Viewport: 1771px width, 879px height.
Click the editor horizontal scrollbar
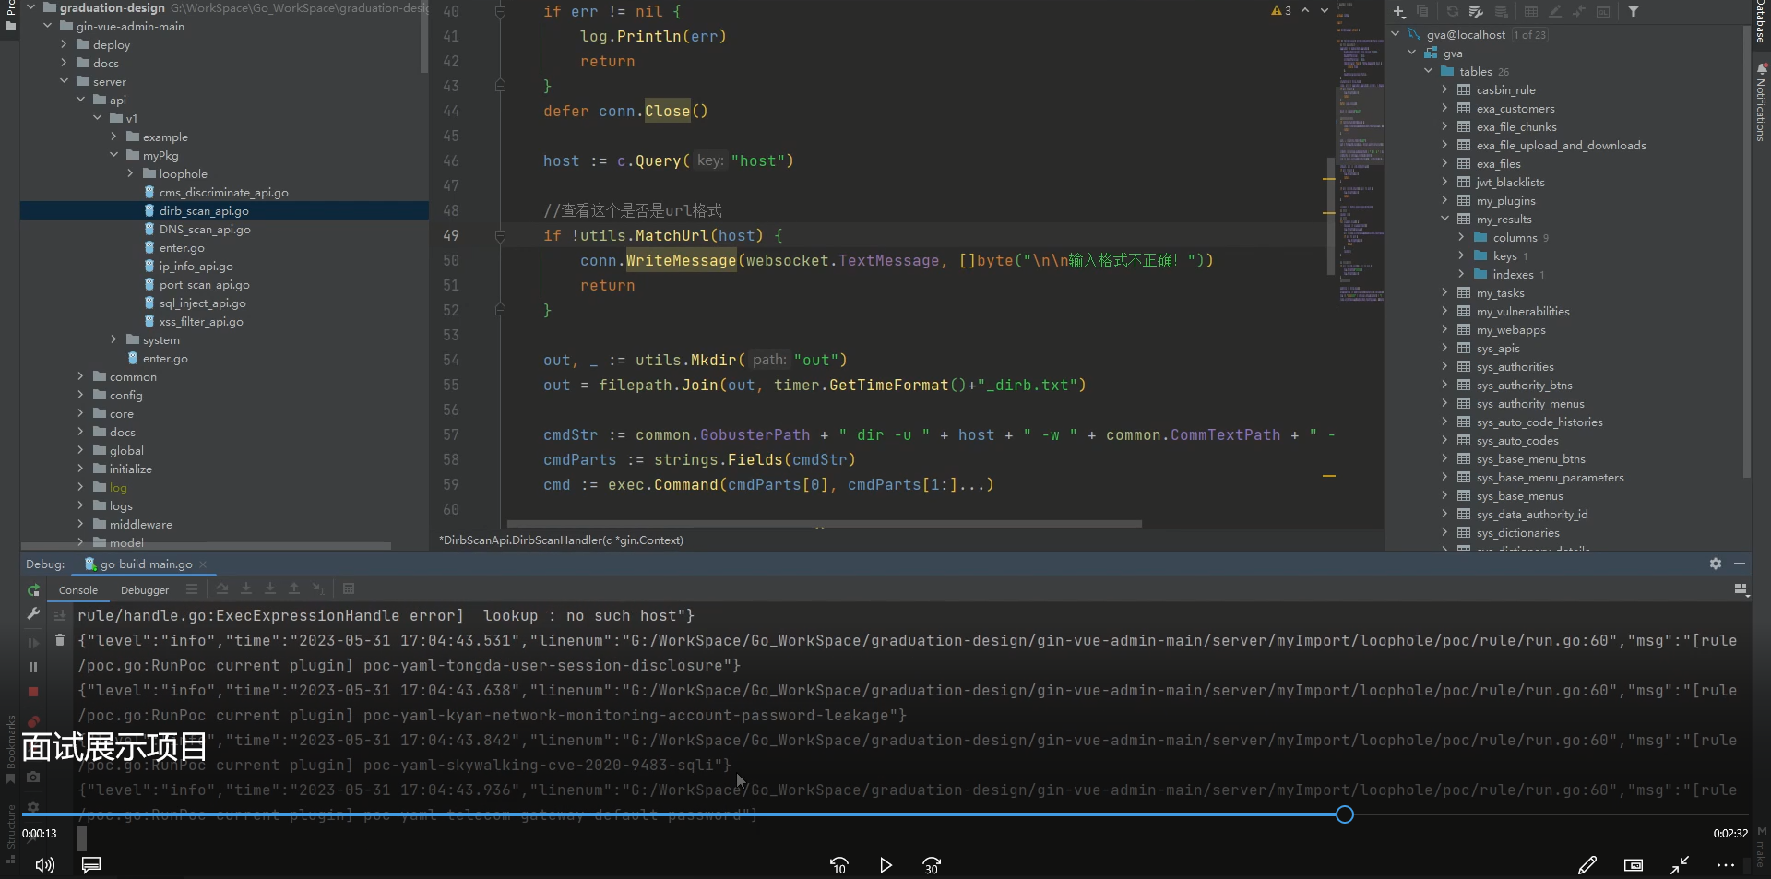(x=824, y=524)
